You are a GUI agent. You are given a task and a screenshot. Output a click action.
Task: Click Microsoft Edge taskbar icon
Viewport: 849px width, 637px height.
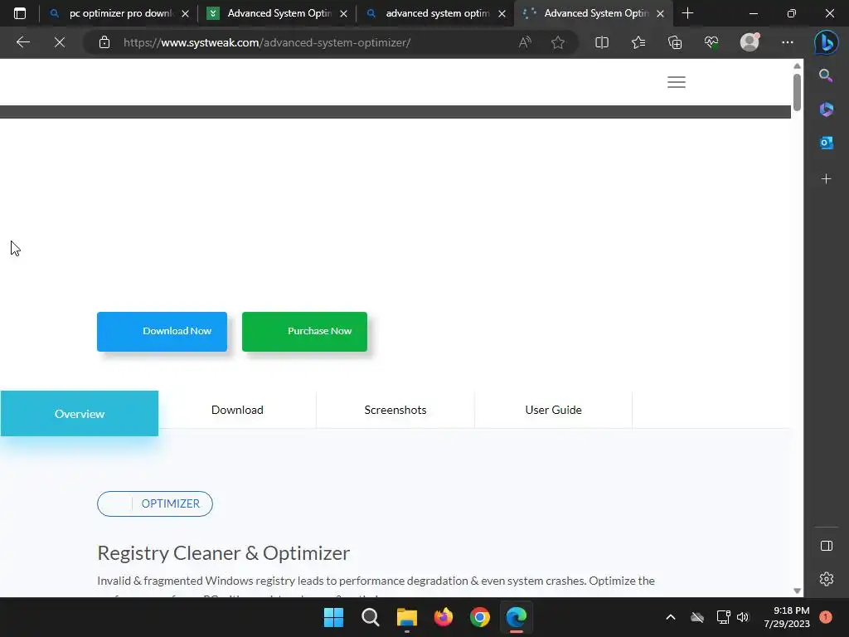coord(517,617)
